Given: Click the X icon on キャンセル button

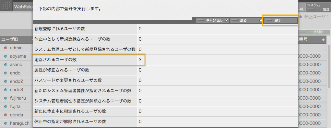Looking at the screenshot, I should [227, 20].
